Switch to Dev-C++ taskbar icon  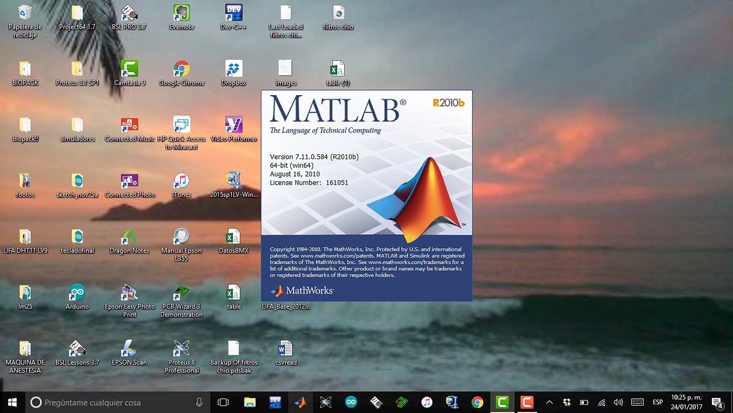275,402
